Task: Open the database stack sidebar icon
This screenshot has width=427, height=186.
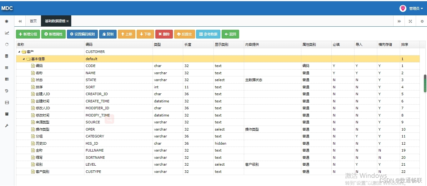Action: click(7, 56)
